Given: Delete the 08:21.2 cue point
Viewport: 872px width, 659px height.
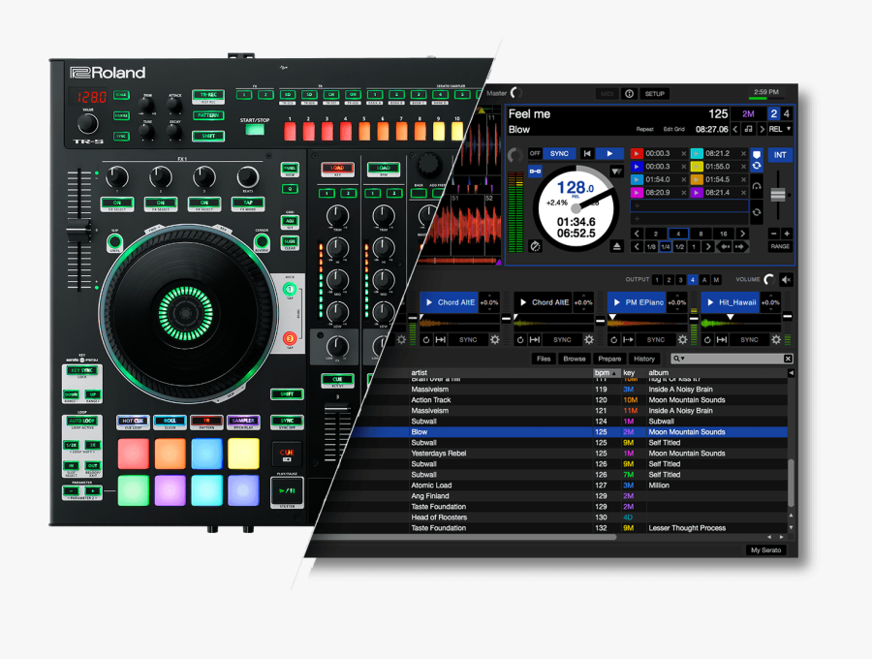Looking at the screenshot, I should point(743,154).
